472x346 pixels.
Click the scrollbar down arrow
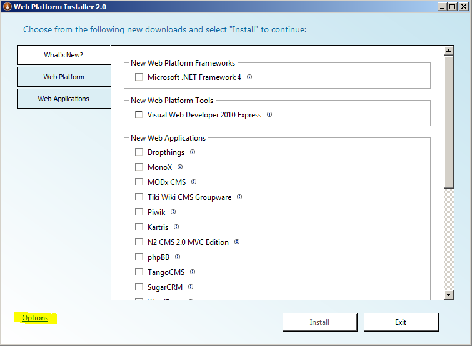click(448, 295)
